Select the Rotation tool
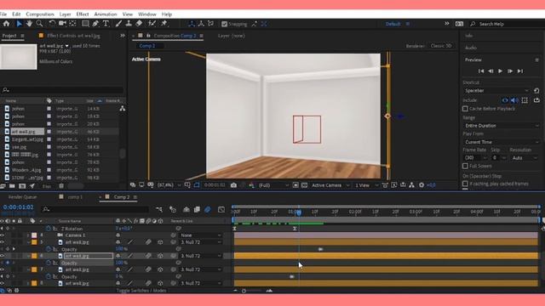The height and width of the screenshot is (306, 545). point(52,24)
